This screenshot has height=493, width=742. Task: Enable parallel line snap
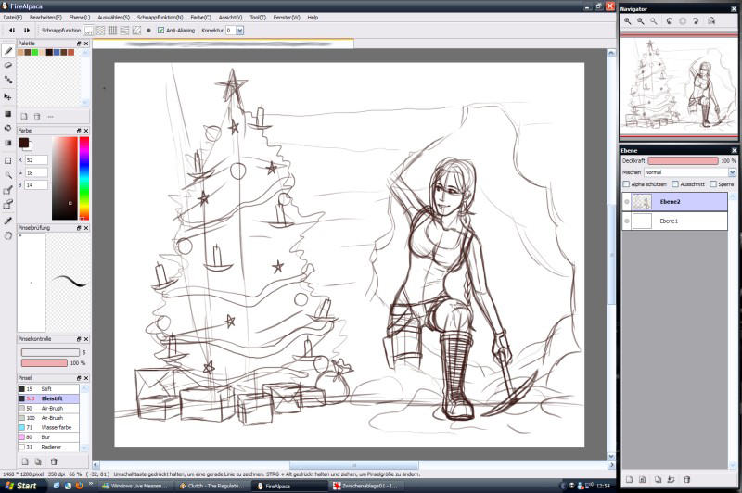(x=101, y=31)
